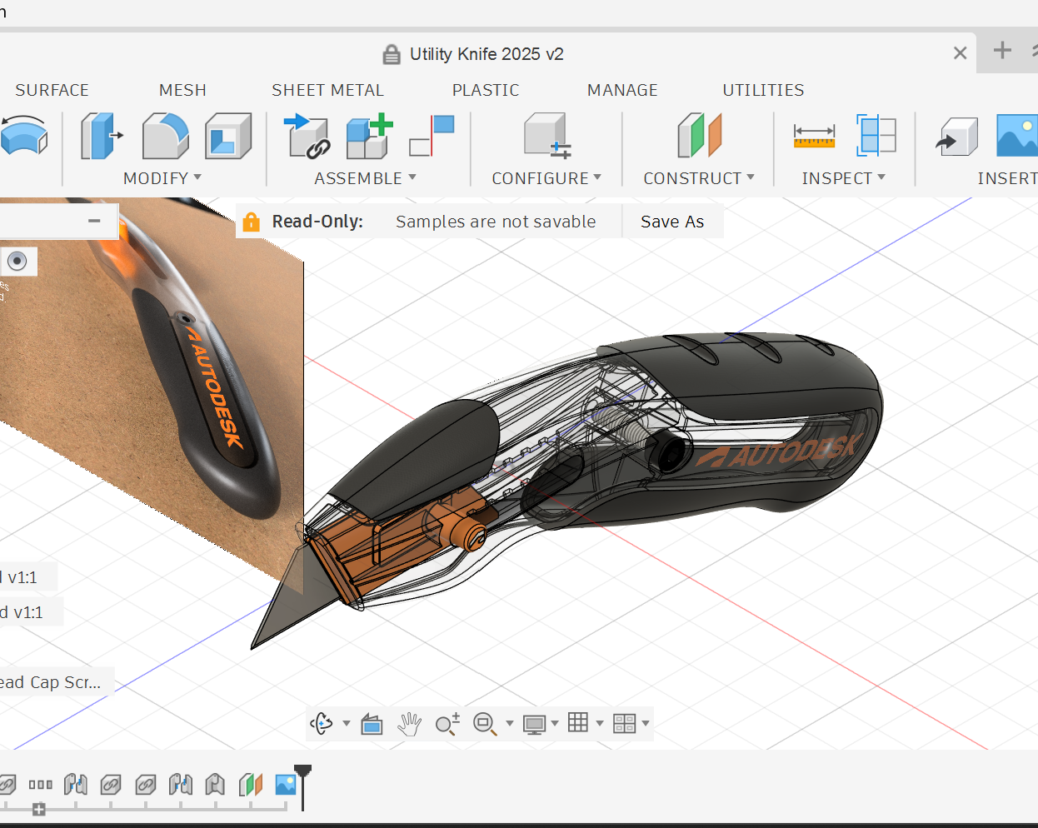Click the Interference inspect icon
The image size is (1038, 828).
pyautogui.click(x=876, y=137)
